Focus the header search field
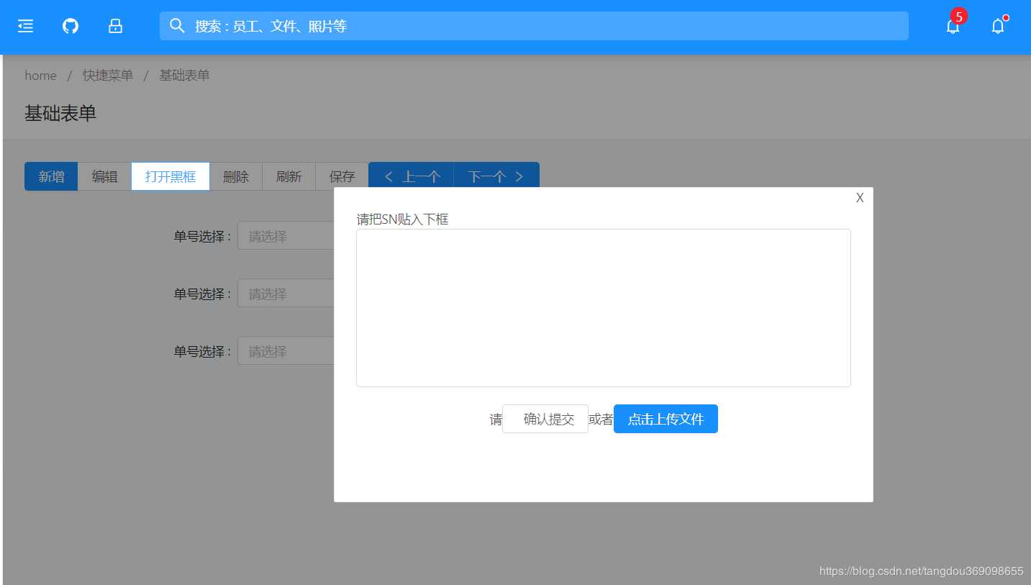The height and width of the screenshot is (585, 1031). (534, 26)
